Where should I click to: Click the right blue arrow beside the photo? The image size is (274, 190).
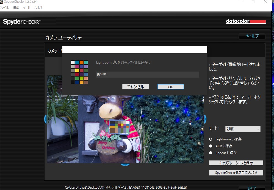[205, 119]
